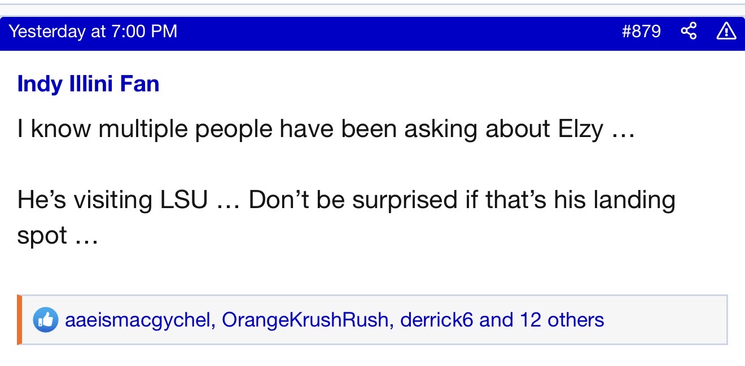The width and height of the screenshot is (745, 366).
Task: Open Indy Illini Fan's profile
Action: (x=88, y=84)
